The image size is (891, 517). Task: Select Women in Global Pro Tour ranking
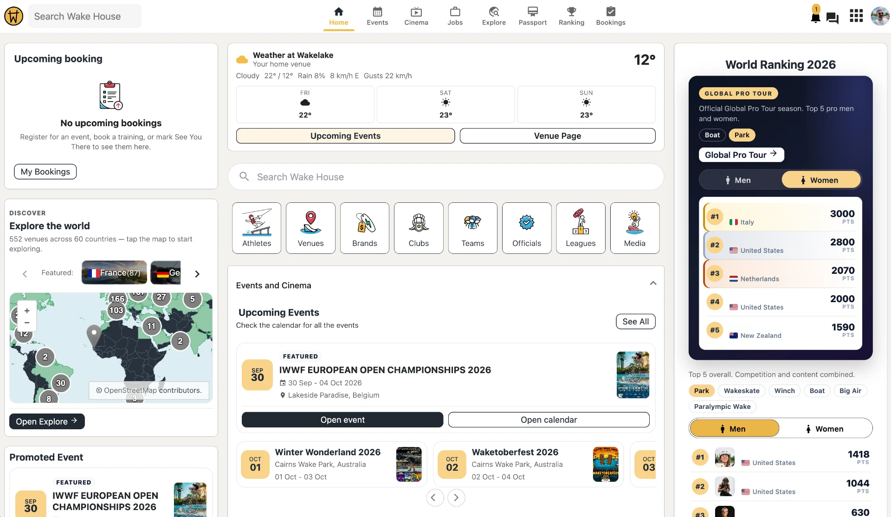coord(821,180)
